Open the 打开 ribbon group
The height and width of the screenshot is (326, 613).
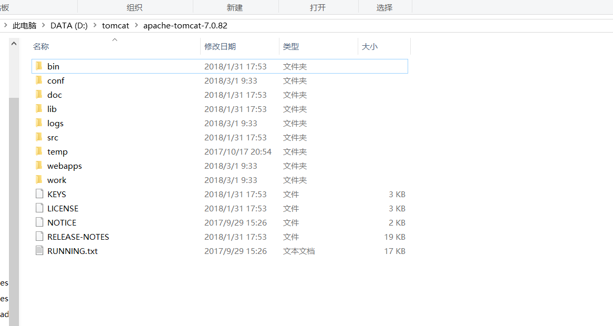(317, 7)
